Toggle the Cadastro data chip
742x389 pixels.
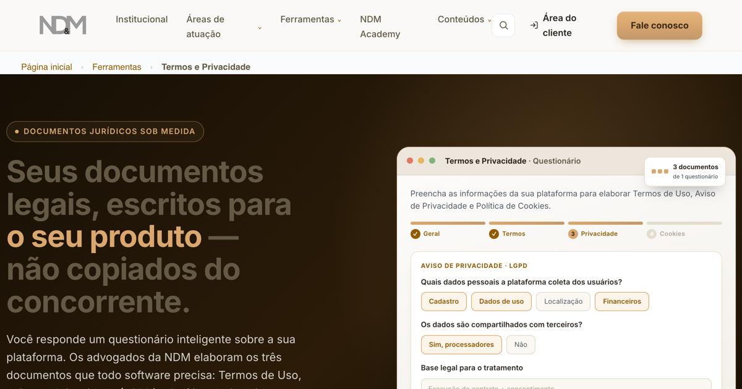(444, 301)
